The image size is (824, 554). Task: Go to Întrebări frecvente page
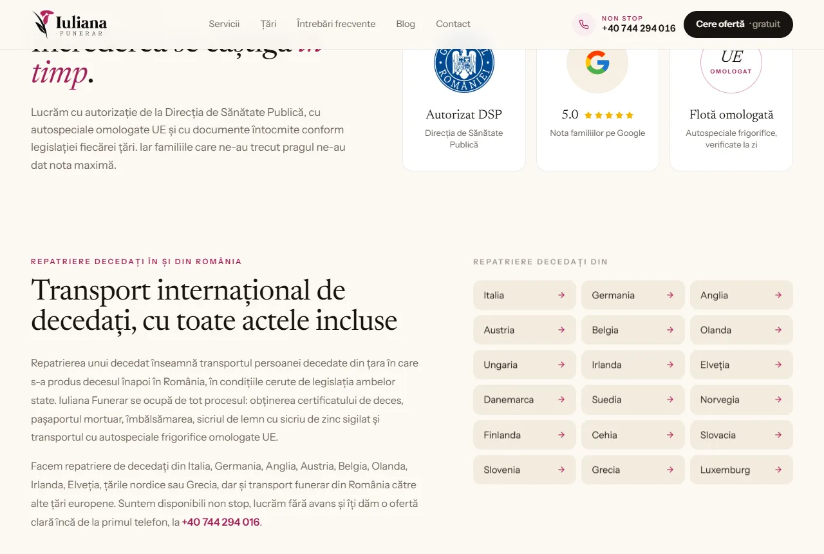[336, 24]
